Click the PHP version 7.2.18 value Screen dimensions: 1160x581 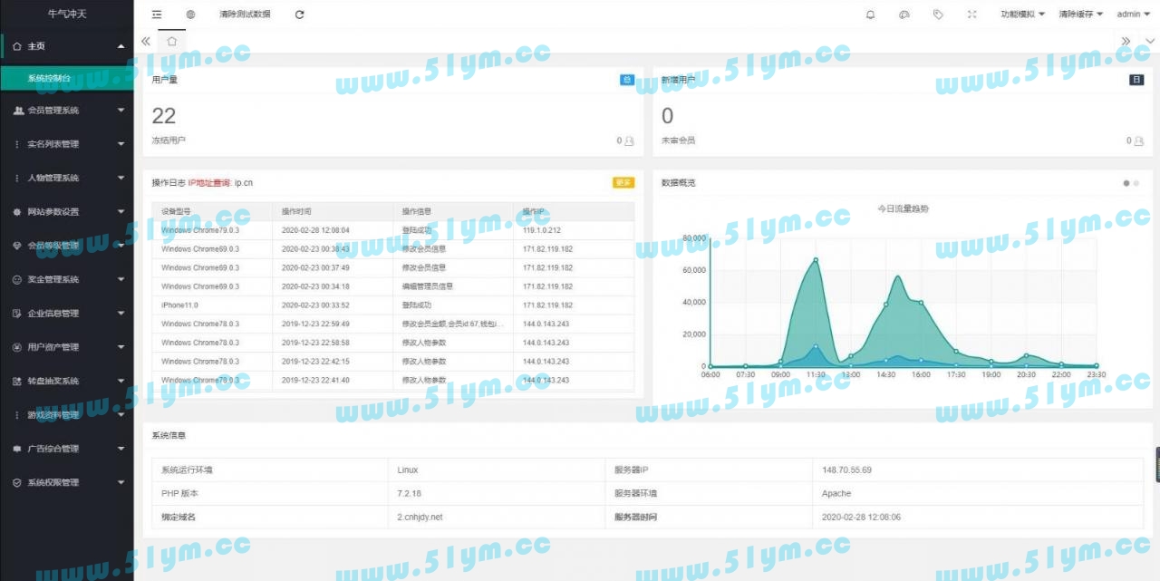(409, 493)
